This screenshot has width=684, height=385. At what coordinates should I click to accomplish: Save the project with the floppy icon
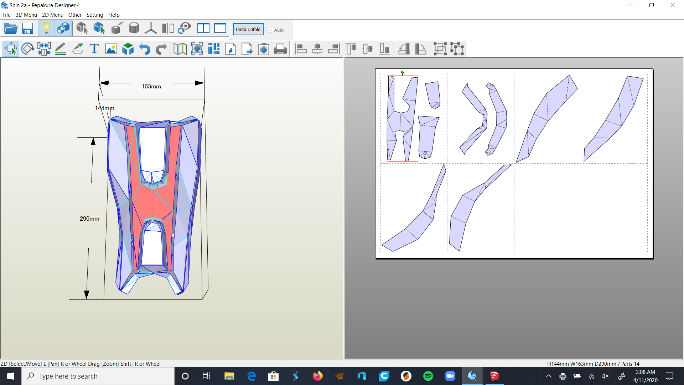(x=27, y=29)
